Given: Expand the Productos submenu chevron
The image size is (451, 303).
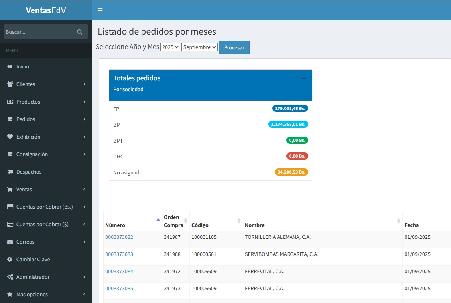Looking at the screenshot, I should click(x=85, y=102).
